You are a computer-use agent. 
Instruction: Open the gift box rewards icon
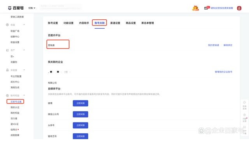tap(195, 8)
